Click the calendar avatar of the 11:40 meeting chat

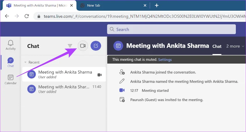click(32, 89)
